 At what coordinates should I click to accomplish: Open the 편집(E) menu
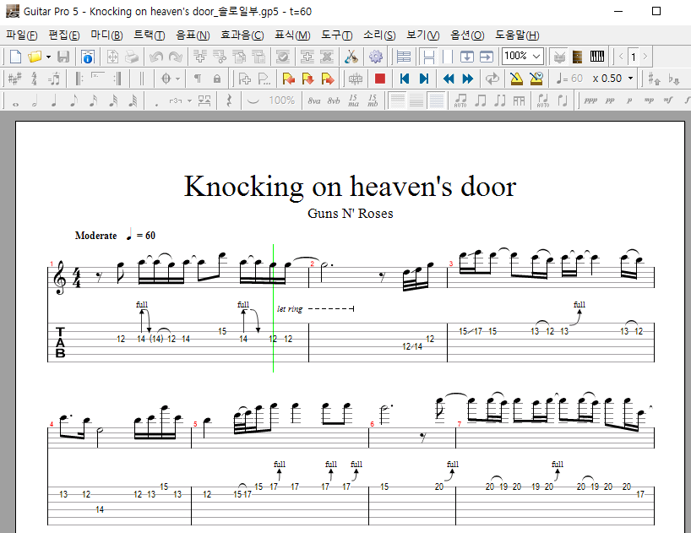click(x=64, y=35)
